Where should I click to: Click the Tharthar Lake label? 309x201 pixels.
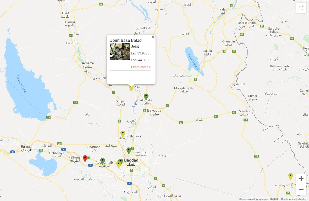[x=21, y=84]
